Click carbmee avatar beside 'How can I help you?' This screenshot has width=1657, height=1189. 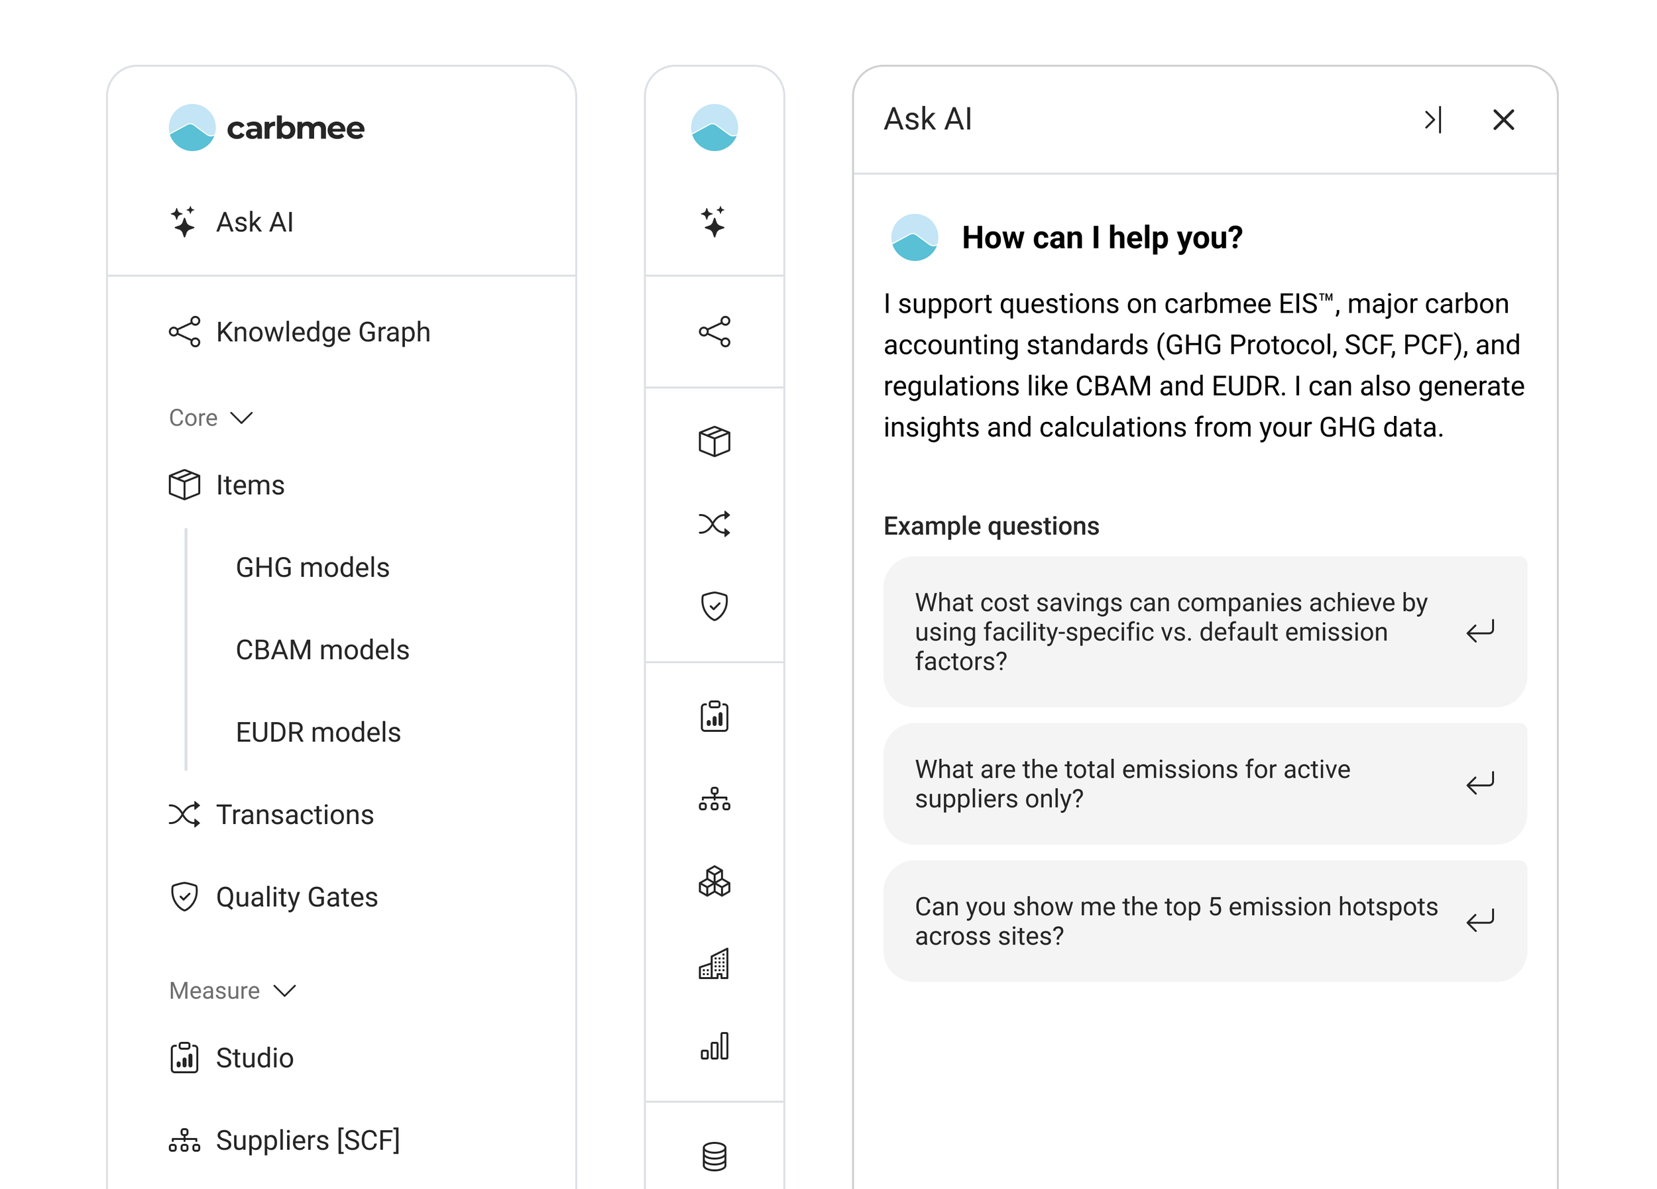[x=914, y=237]
